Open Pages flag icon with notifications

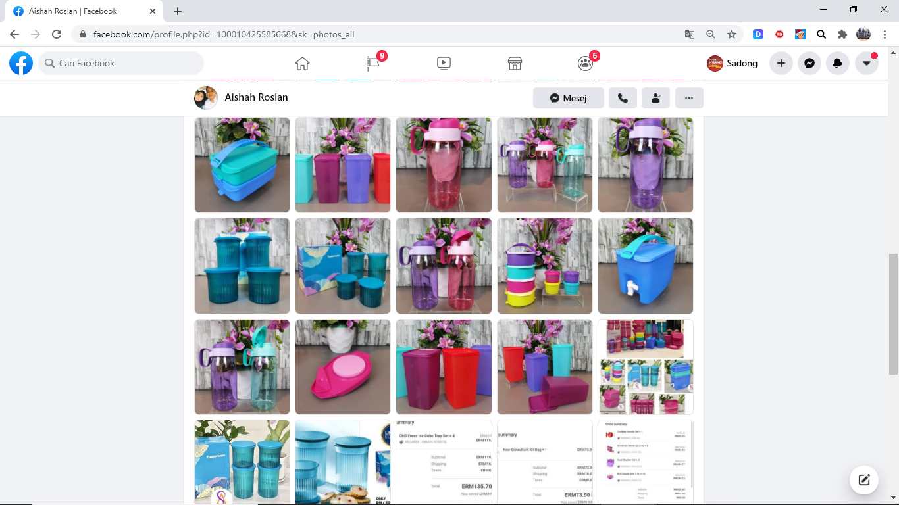pyautogui.click(x=373, y=63)
